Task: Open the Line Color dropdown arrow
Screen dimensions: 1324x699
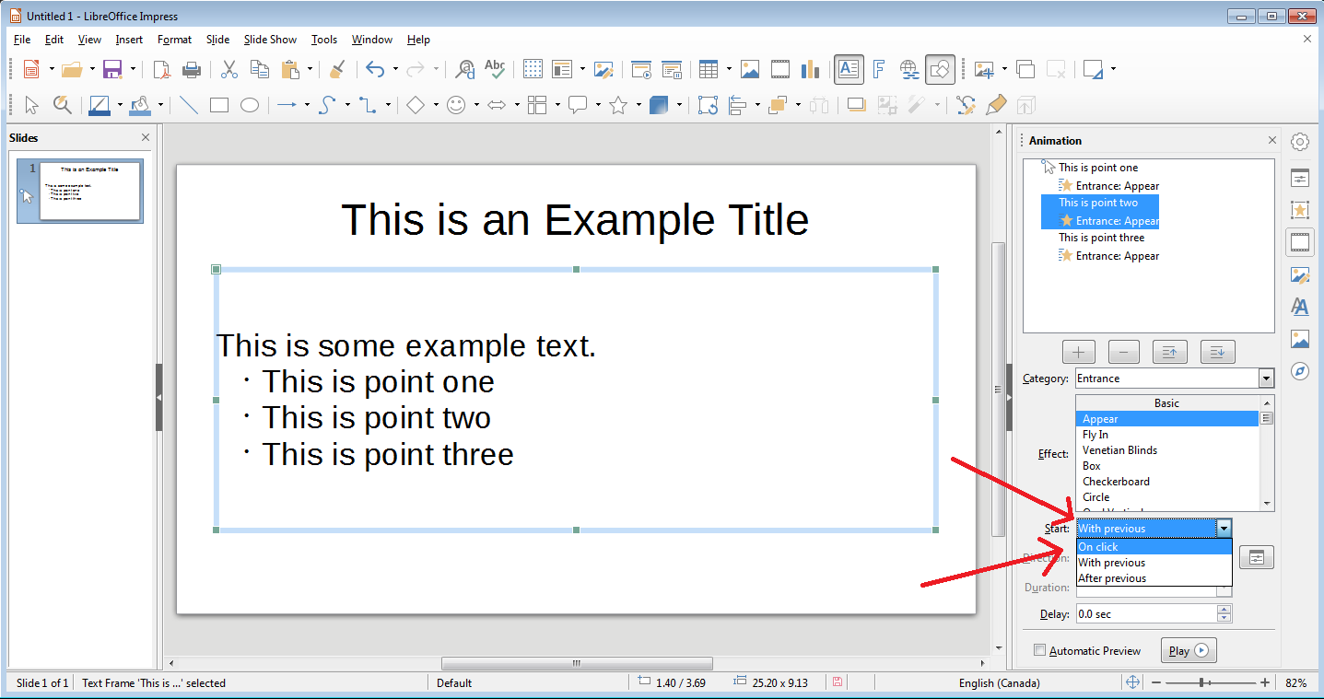Action: coord(120,105)
